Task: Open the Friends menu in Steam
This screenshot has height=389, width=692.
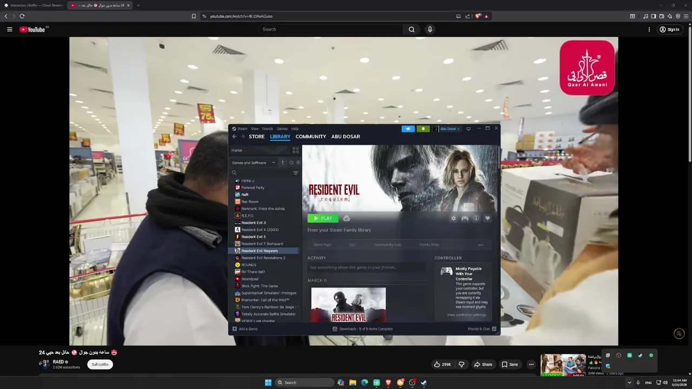Action: (268, 129)
